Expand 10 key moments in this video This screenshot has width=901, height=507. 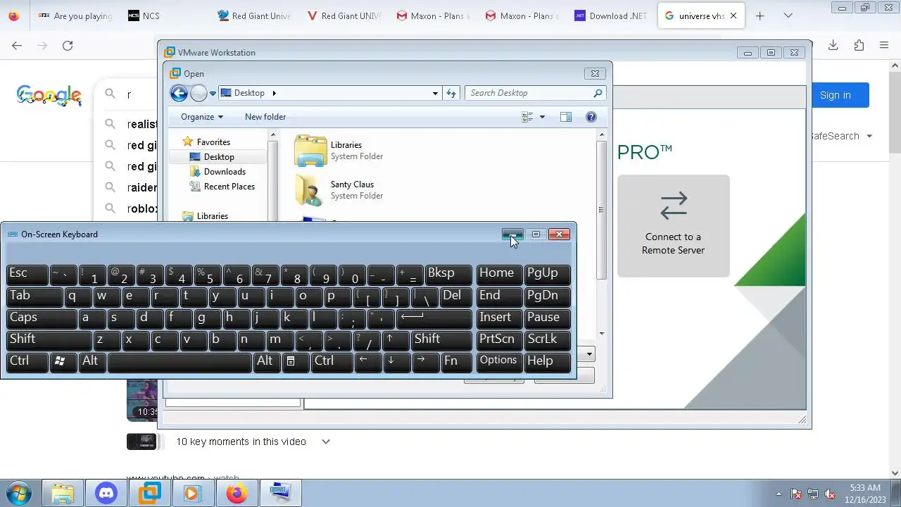(x=325, y=442)
